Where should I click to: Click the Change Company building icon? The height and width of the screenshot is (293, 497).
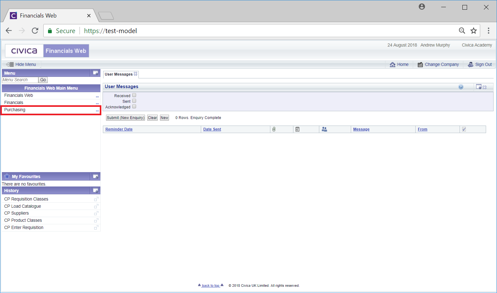[x=420, y=65]
